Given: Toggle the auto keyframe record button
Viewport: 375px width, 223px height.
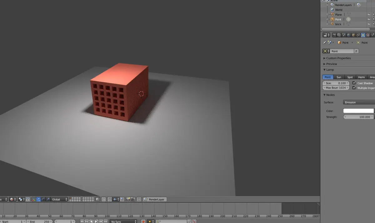Looking at the screenshot, I should pos(143,221).
